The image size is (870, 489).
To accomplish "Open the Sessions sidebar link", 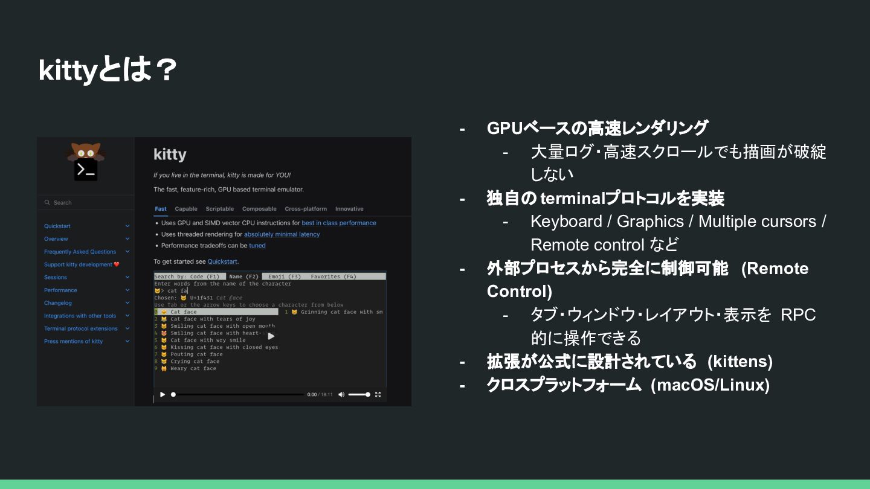I will pos(56,278).
